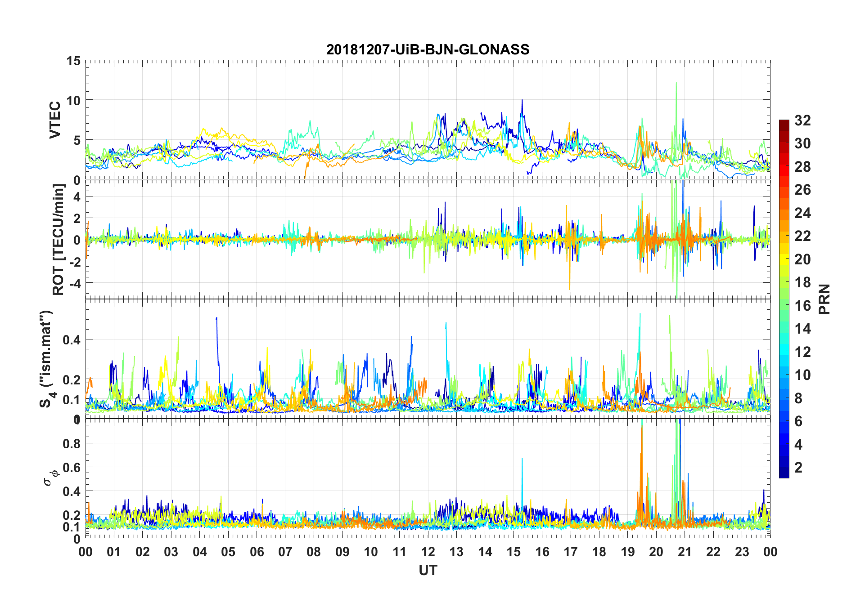Click UT axis tick label 17
The width and height of the screenshot is (856, 598).
tap(571, 552)
